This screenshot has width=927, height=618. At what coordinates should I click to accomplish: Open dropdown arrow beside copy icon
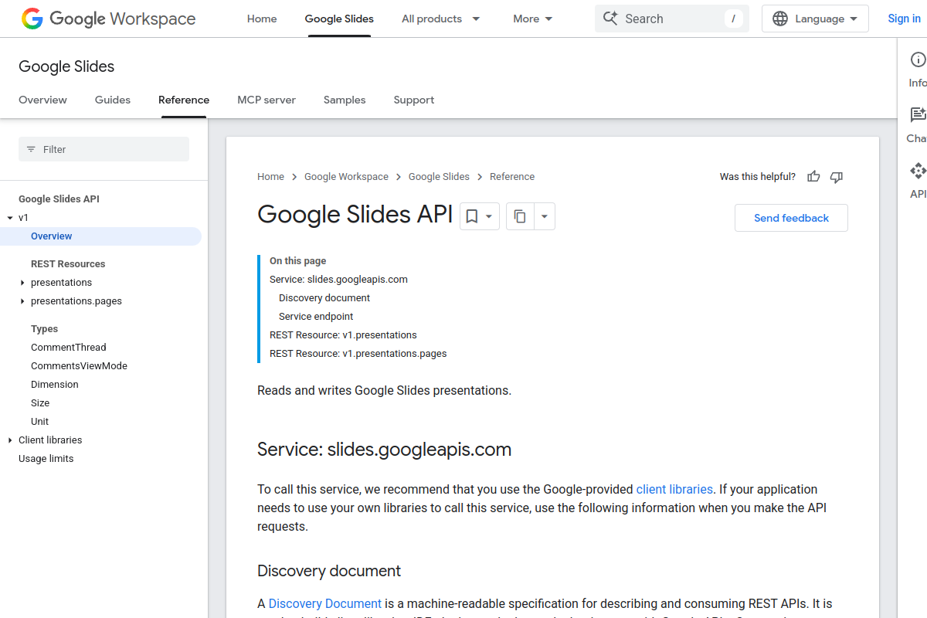click(544, 217)
